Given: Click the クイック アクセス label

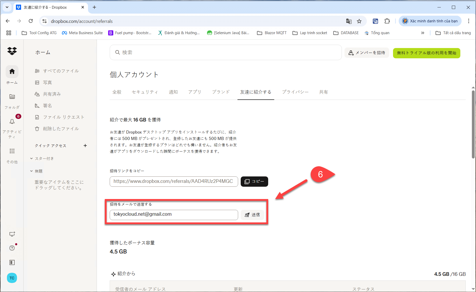Looking at the screenshot, I should 51,146.
